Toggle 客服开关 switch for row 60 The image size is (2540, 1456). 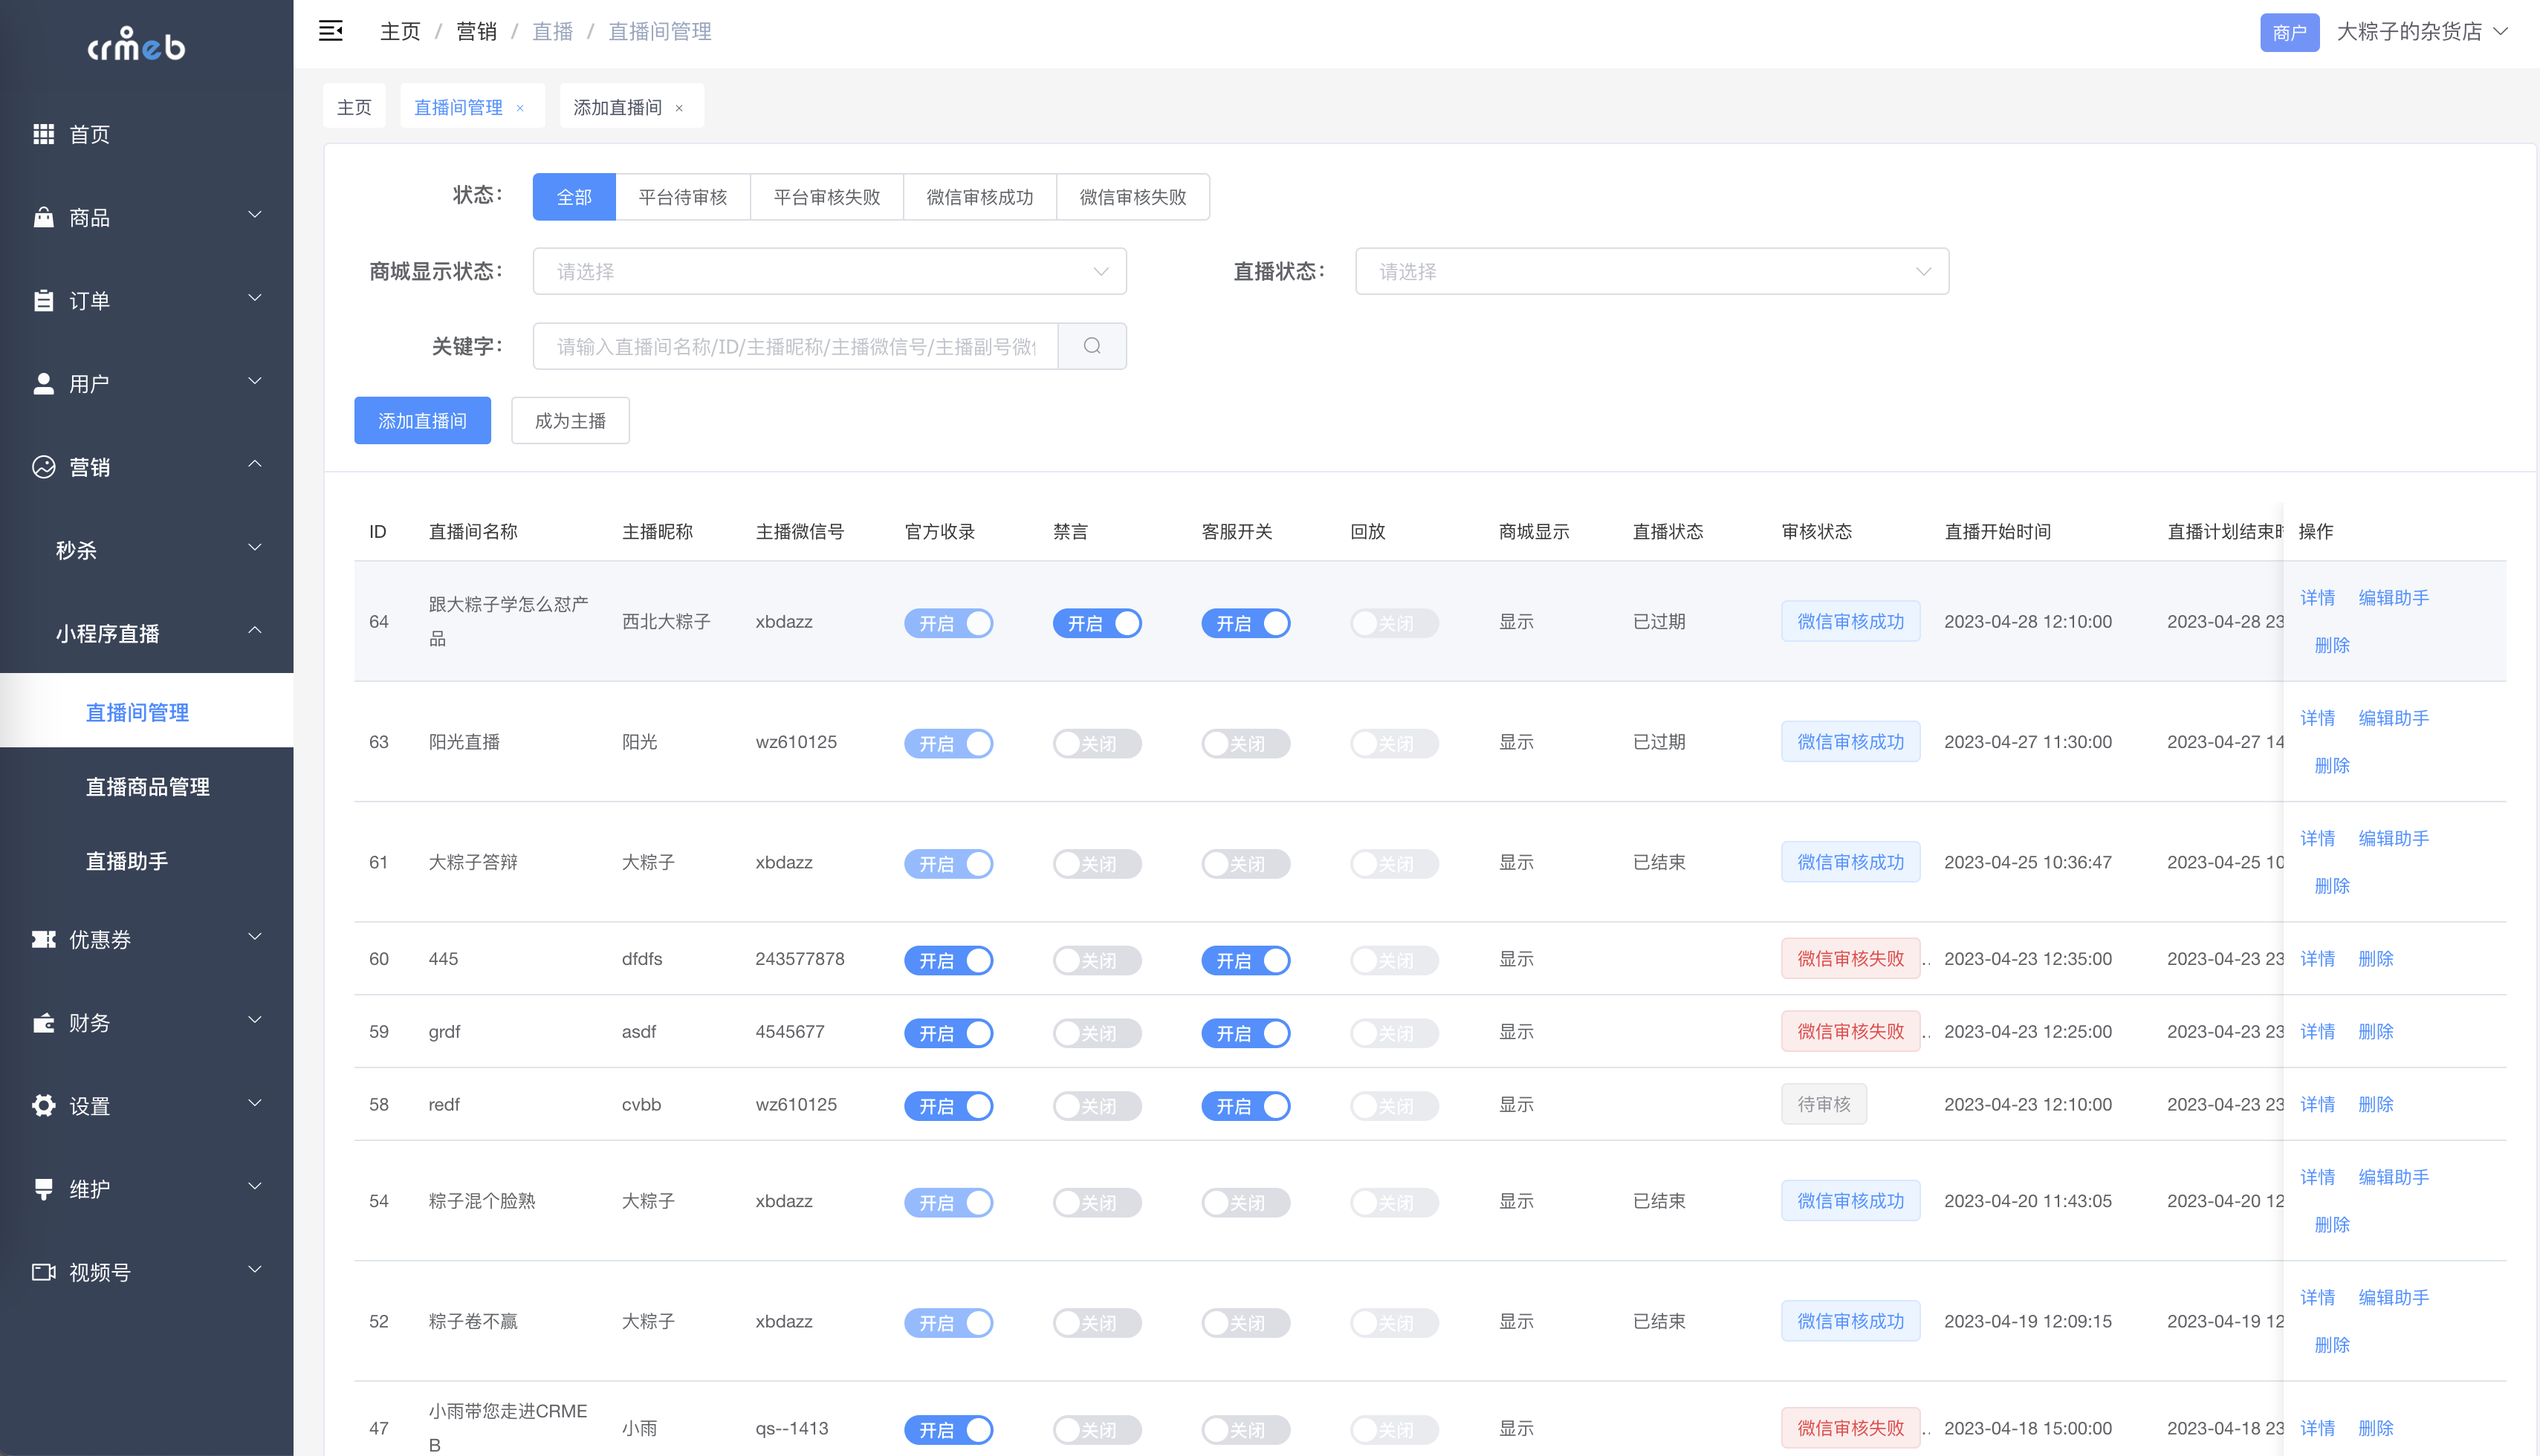tap(1246, 960)
